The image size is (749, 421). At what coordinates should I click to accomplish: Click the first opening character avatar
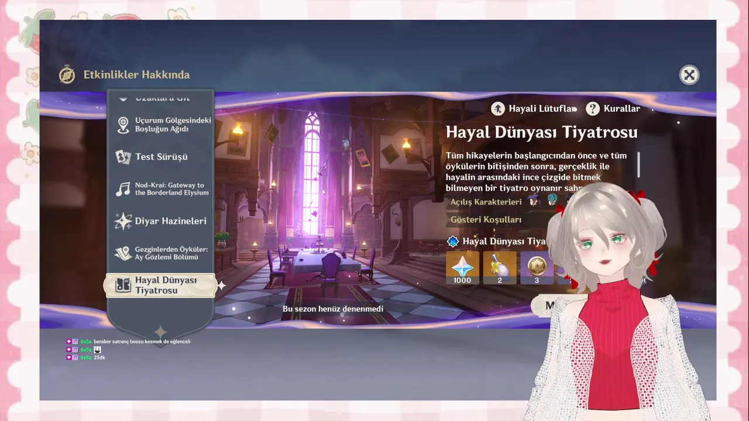point(532,201)
